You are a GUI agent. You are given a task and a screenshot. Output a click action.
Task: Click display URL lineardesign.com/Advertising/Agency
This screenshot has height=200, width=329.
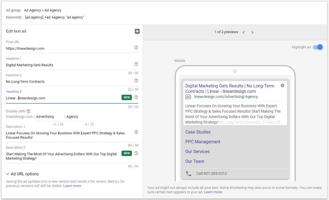click(x=226, y=97)
